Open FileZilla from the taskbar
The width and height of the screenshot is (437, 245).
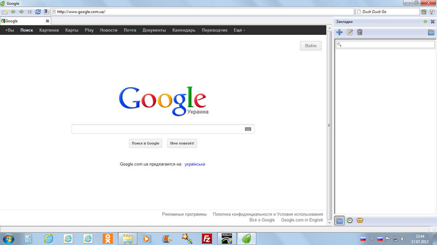point(207,238)
